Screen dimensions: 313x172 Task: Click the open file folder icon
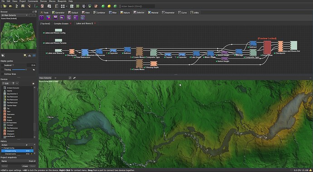(x=10, y=6)
